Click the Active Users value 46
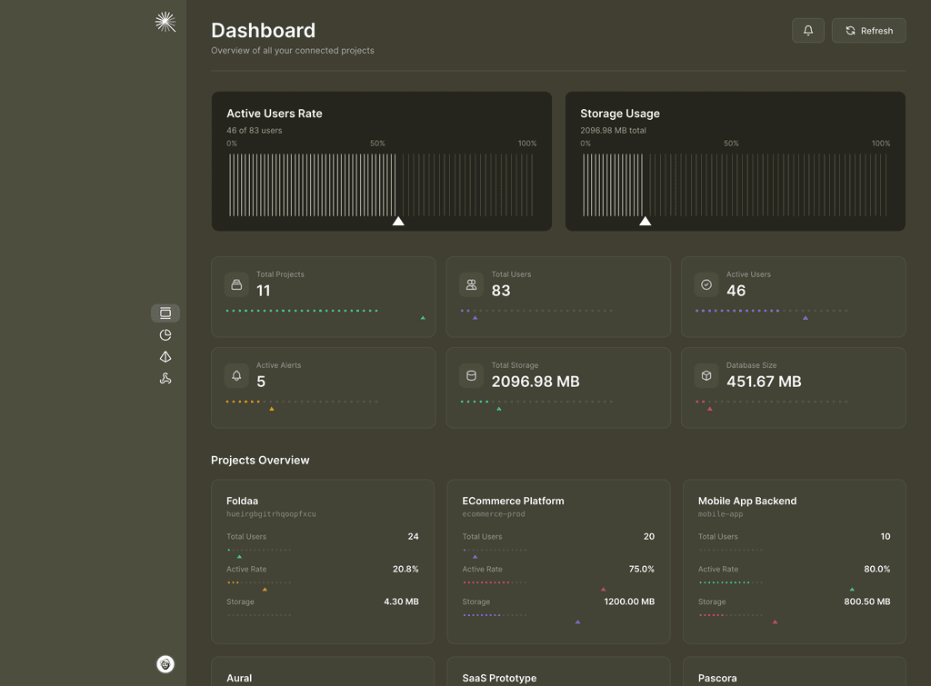Viewport: 931px width, 686px height. (736, 291)
